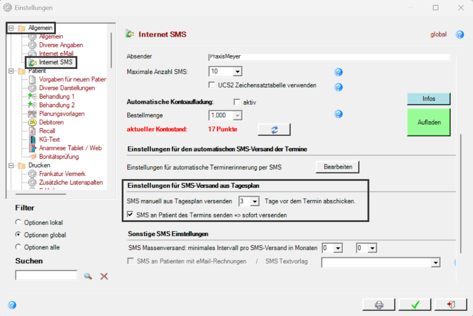Screen dimensions: 473x316
Task: Click the printer icon button
Action: pyautogui.click(x=379, y=304)
